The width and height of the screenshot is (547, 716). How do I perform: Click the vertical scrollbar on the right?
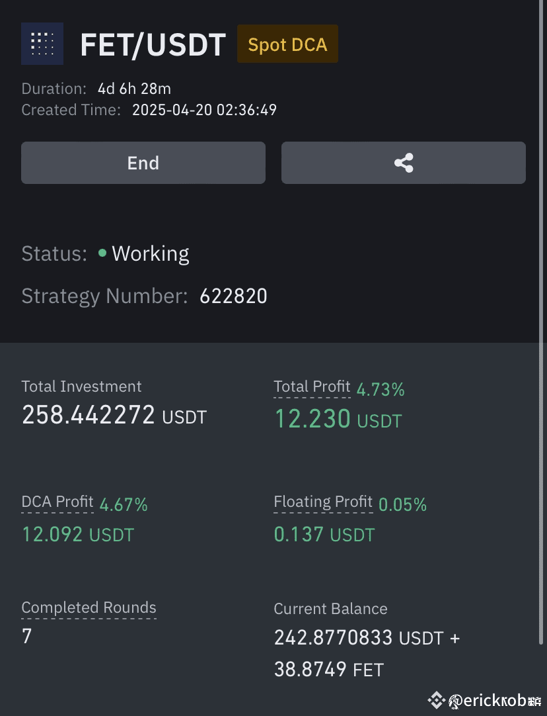coord(541,322)
